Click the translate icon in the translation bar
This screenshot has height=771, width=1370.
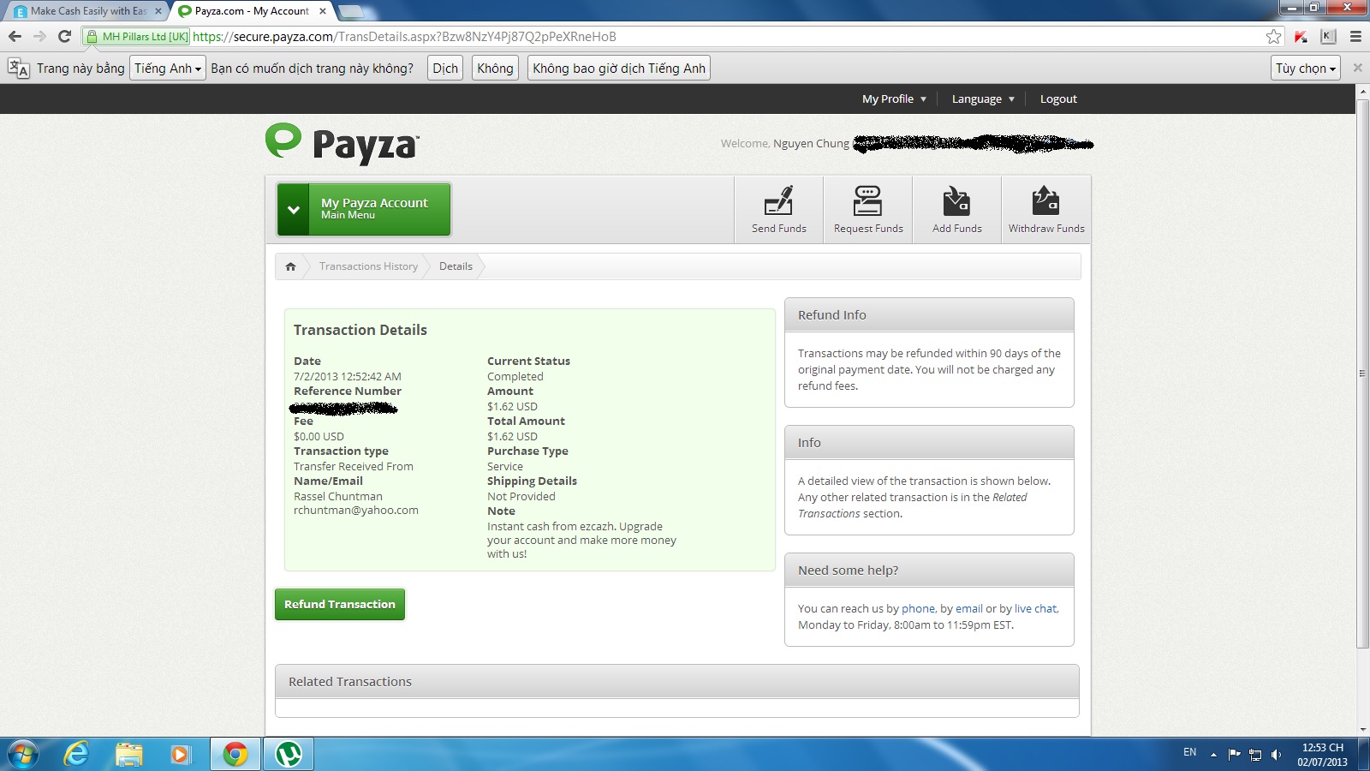(18, 69)
